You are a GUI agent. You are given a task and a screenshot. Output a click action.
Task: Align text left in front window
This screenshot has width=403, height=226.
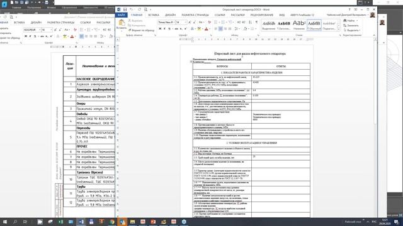(216, 29)
